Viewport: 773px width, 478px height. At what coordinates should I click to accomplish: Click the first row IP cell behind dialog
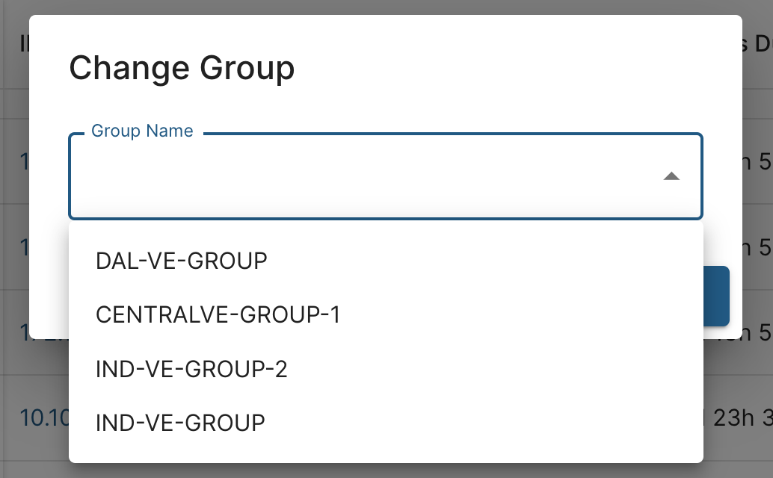pos(21,161)
